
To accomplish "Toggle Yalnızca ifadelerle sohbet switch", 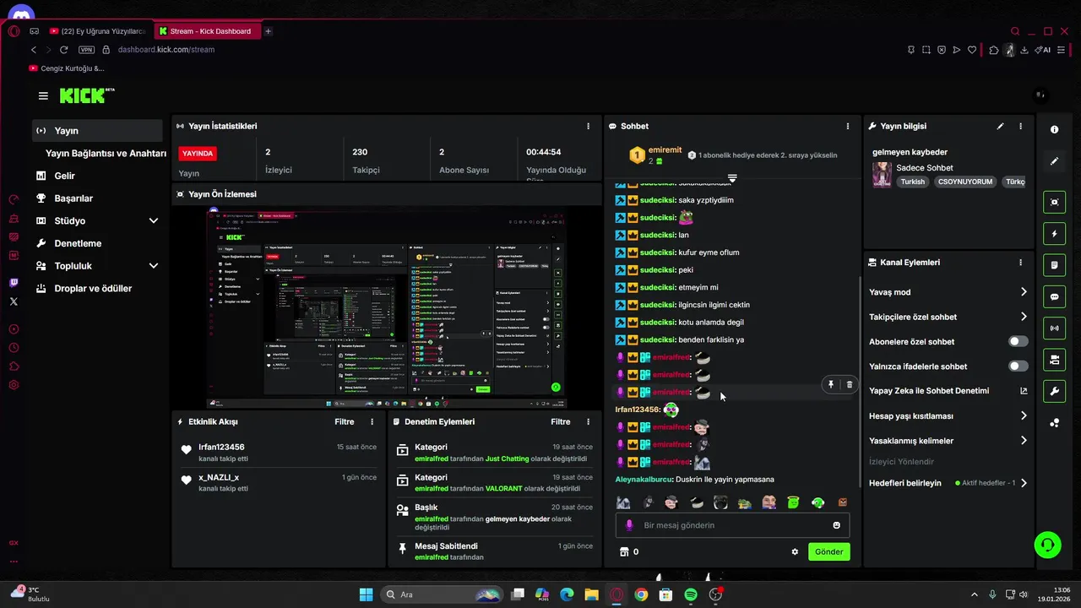I will click(1019, 366).
